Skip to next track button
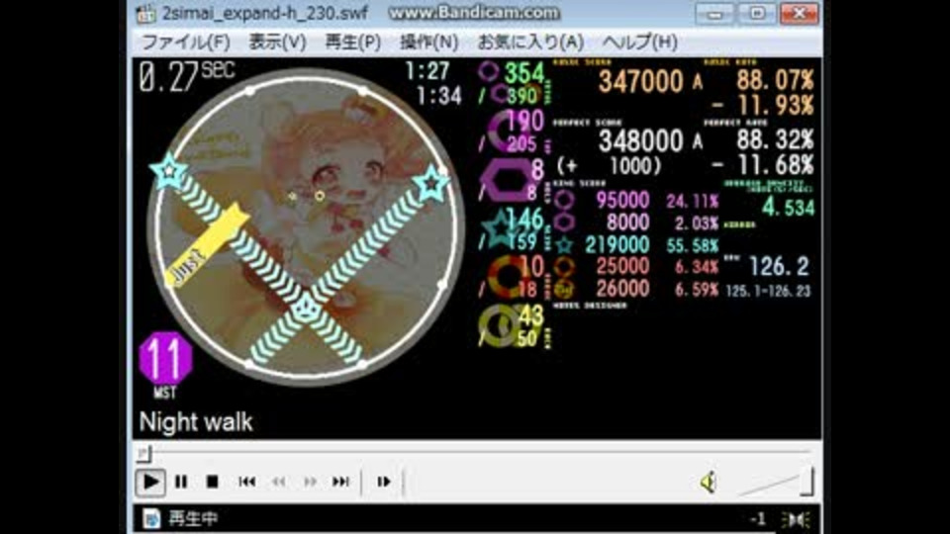 [341, 482]
